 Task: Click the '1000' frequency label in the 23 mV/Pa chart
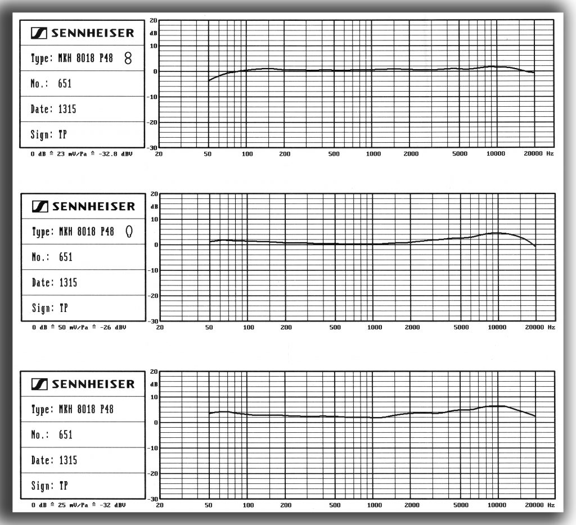pos(373,154)
